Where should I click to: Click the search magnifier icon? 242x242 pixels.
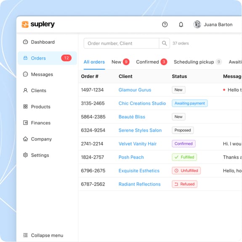click(x=164, y=43)
